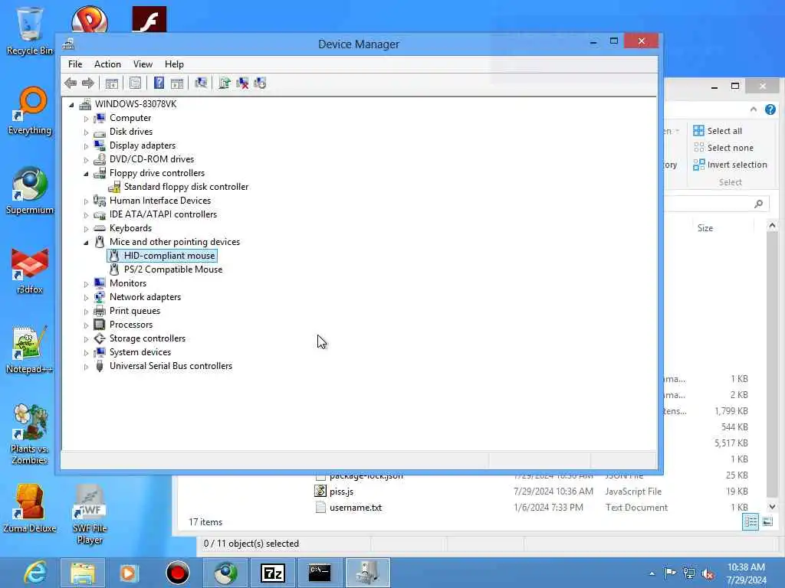Click the blue Help question mark toolbar icon
785x588 pixels.
159,83
